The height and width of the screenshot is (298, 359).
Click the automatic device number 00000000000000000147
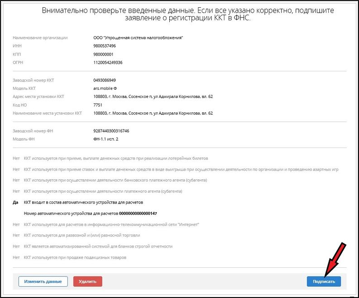(141, 213)
